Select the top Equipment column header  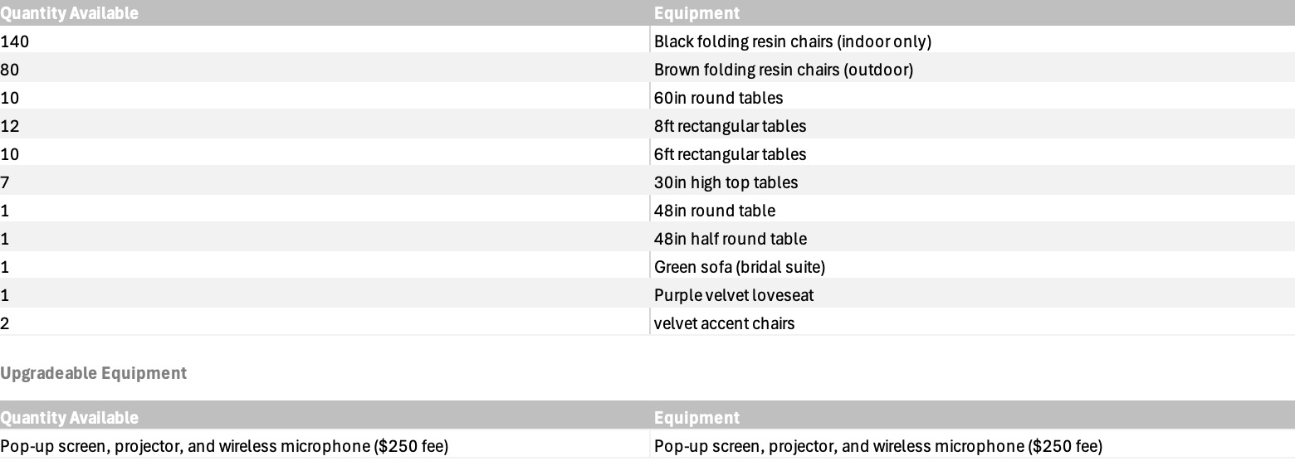point(696,13)
